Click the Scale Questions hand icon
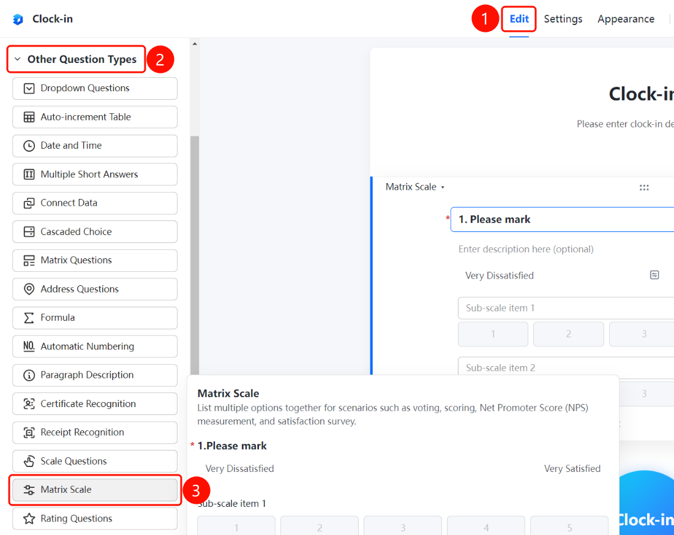 pyautogui.click(x=29, y=461)
